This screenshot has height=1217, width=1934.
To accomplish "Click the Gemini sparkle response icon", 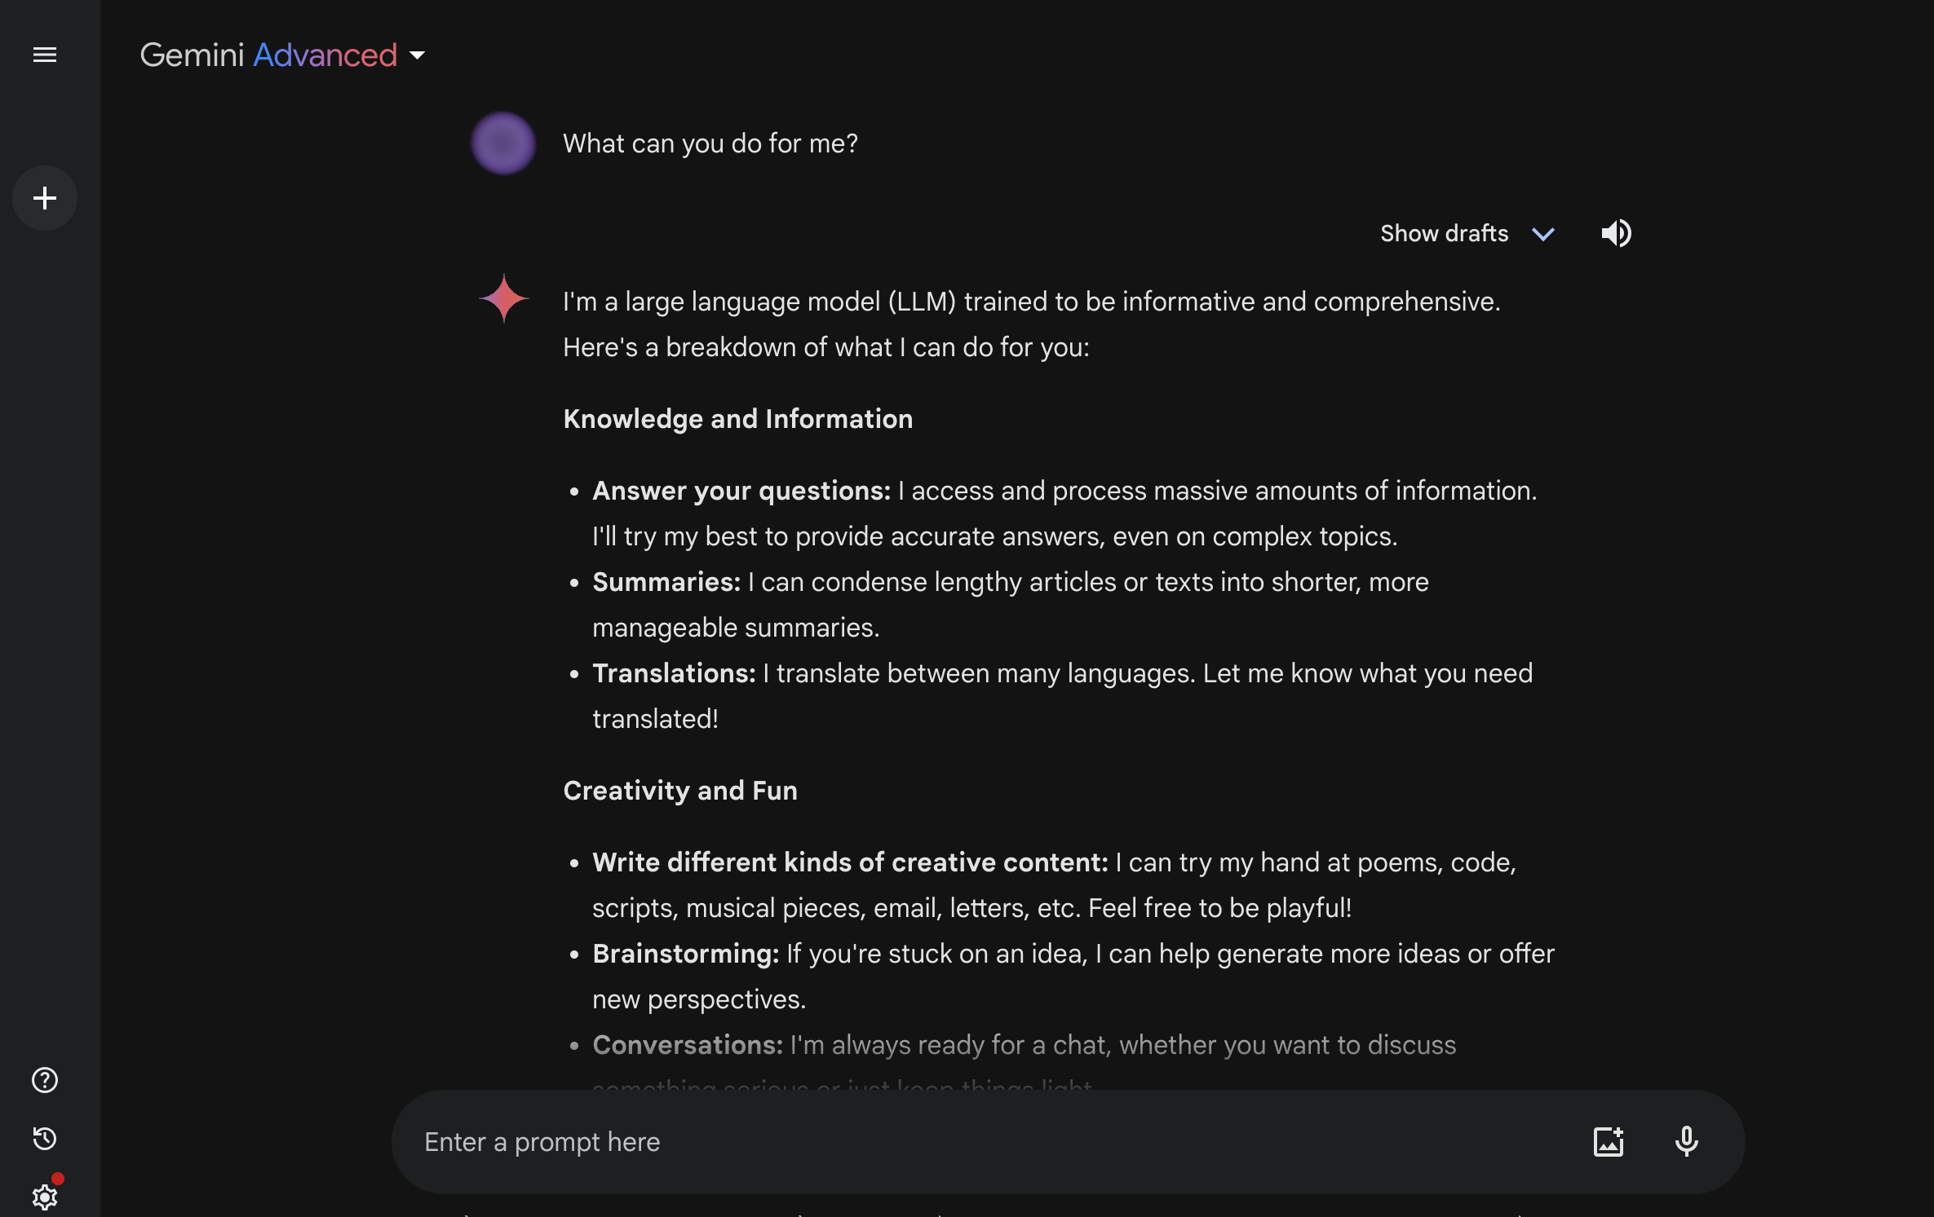I will coord(503,298).
